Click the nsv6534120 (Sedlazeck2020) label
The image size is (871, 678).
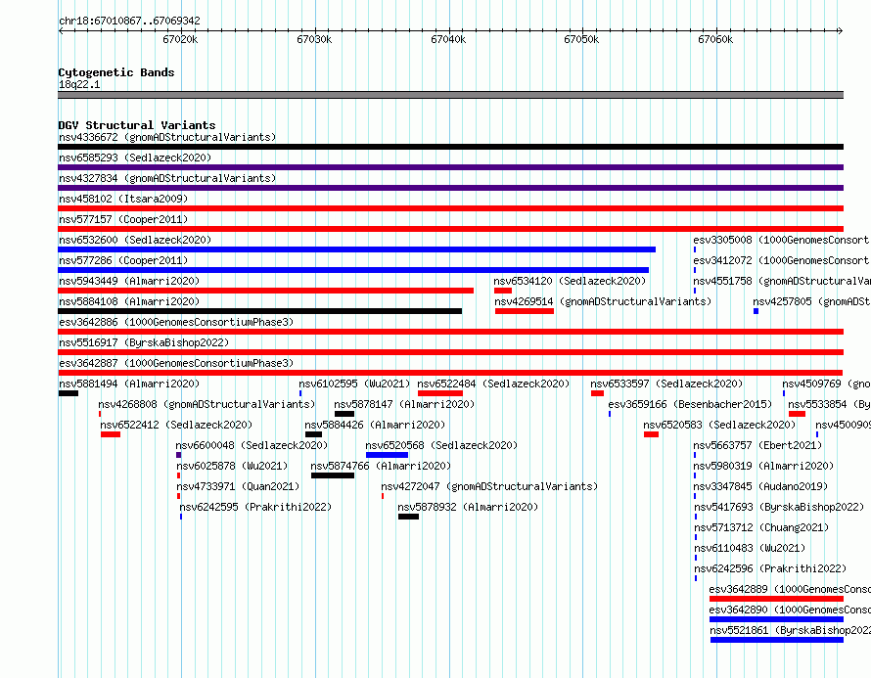tap(570, 281)
